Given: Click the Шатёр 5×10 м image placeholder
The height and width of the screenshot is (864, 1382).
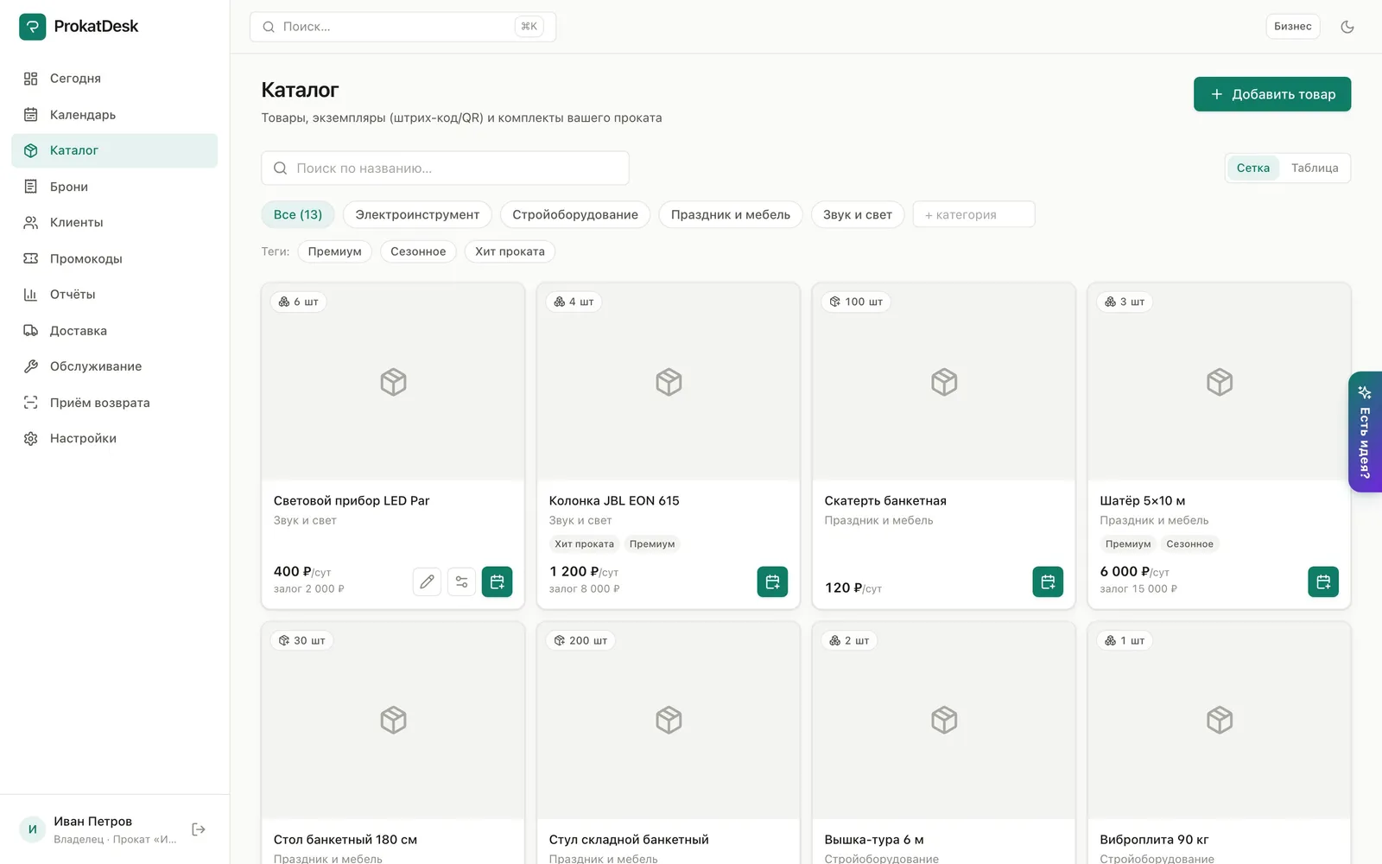Looking at the screenshot, I should coord(1220,382).
